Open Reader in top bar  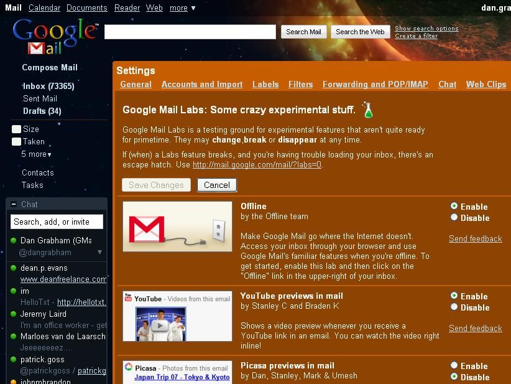[x=127, y=8]
